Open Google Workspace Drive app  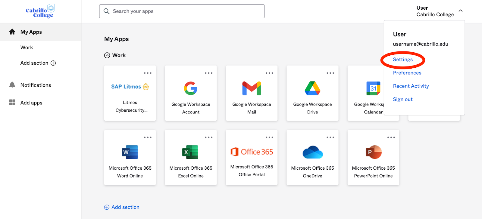point(312,93)
